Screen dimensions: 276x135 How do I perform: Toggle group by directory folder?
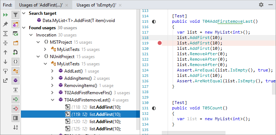[16, 43]
